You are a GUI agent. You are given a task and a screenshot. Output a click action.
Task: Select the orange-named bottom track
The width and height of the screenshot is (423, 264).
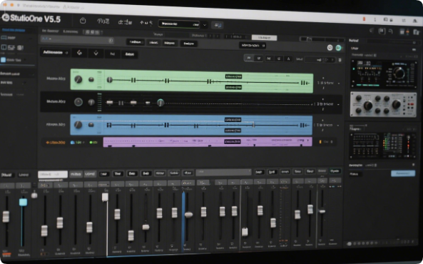click(56, 142)
